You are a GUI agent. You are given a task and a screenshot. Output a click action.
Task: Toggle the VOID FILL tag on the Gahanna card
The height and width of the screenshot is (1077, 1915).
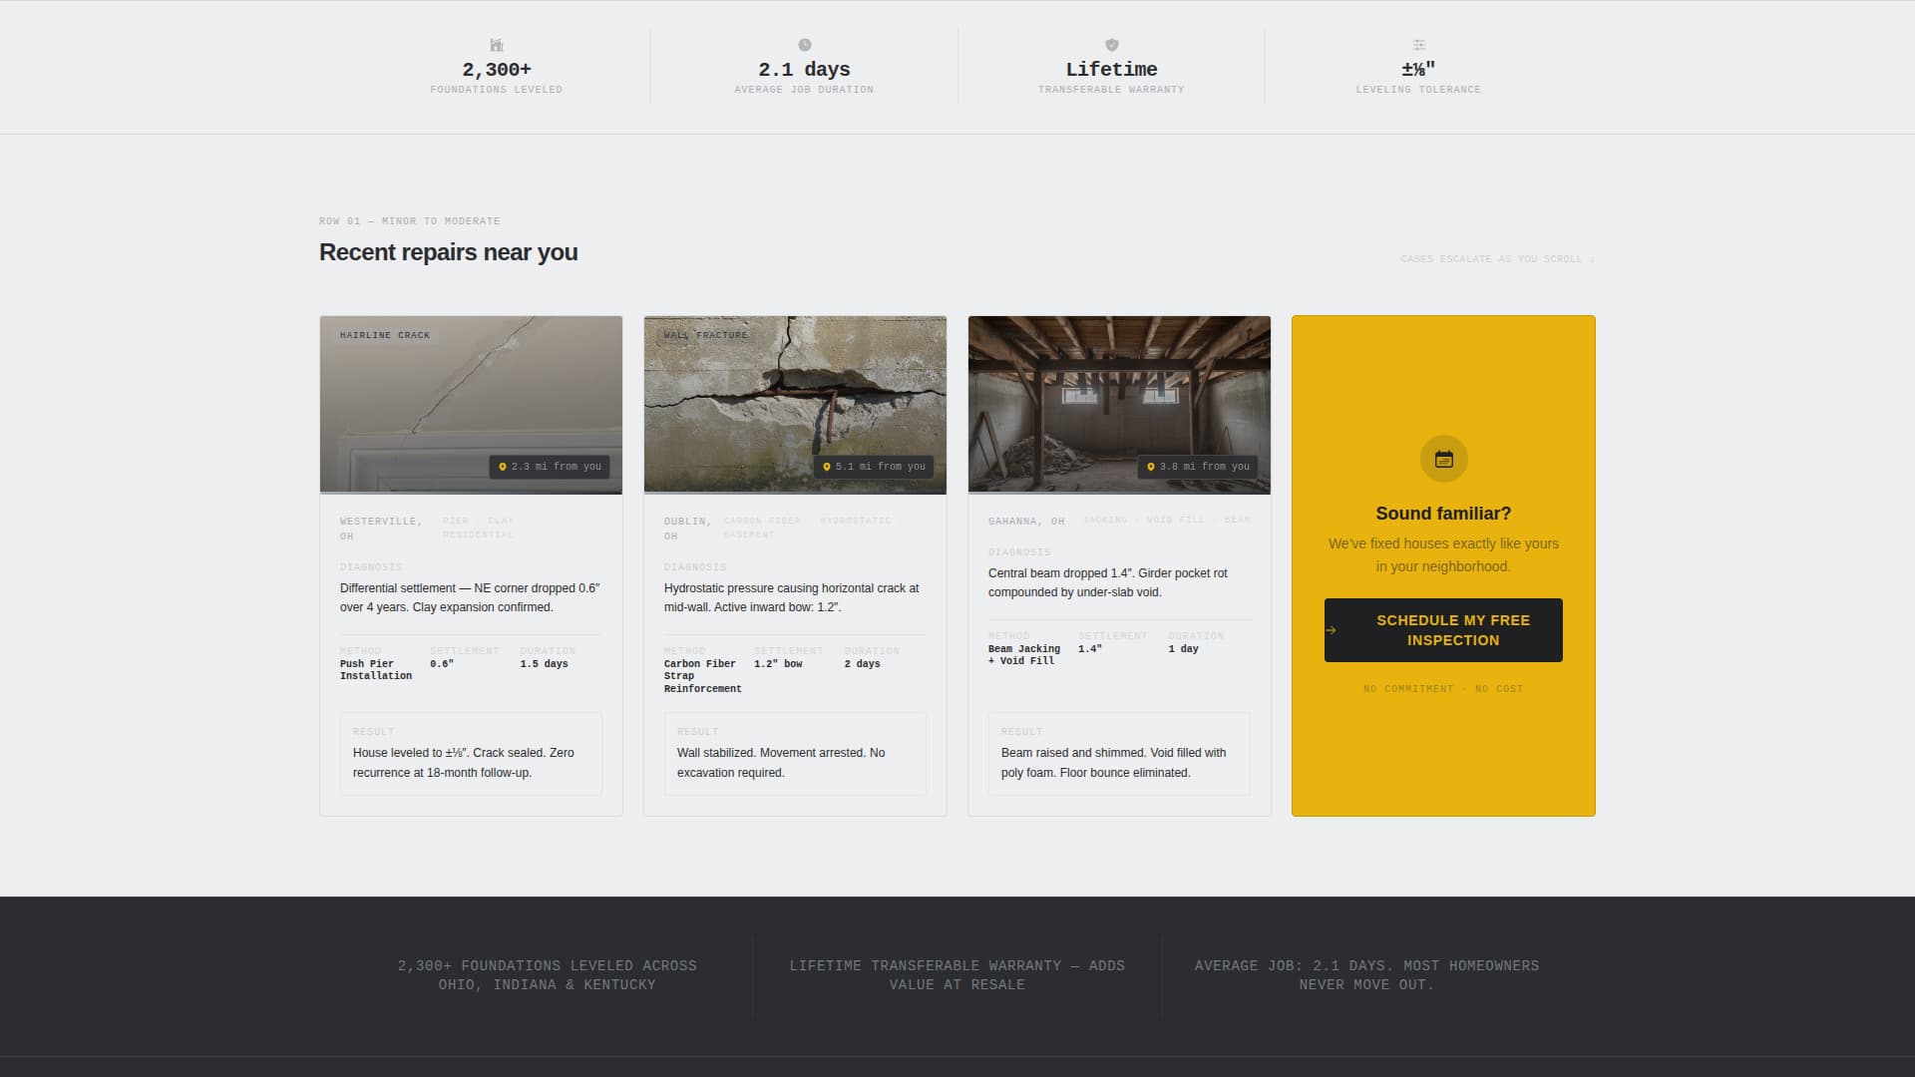pos(1174,520)
